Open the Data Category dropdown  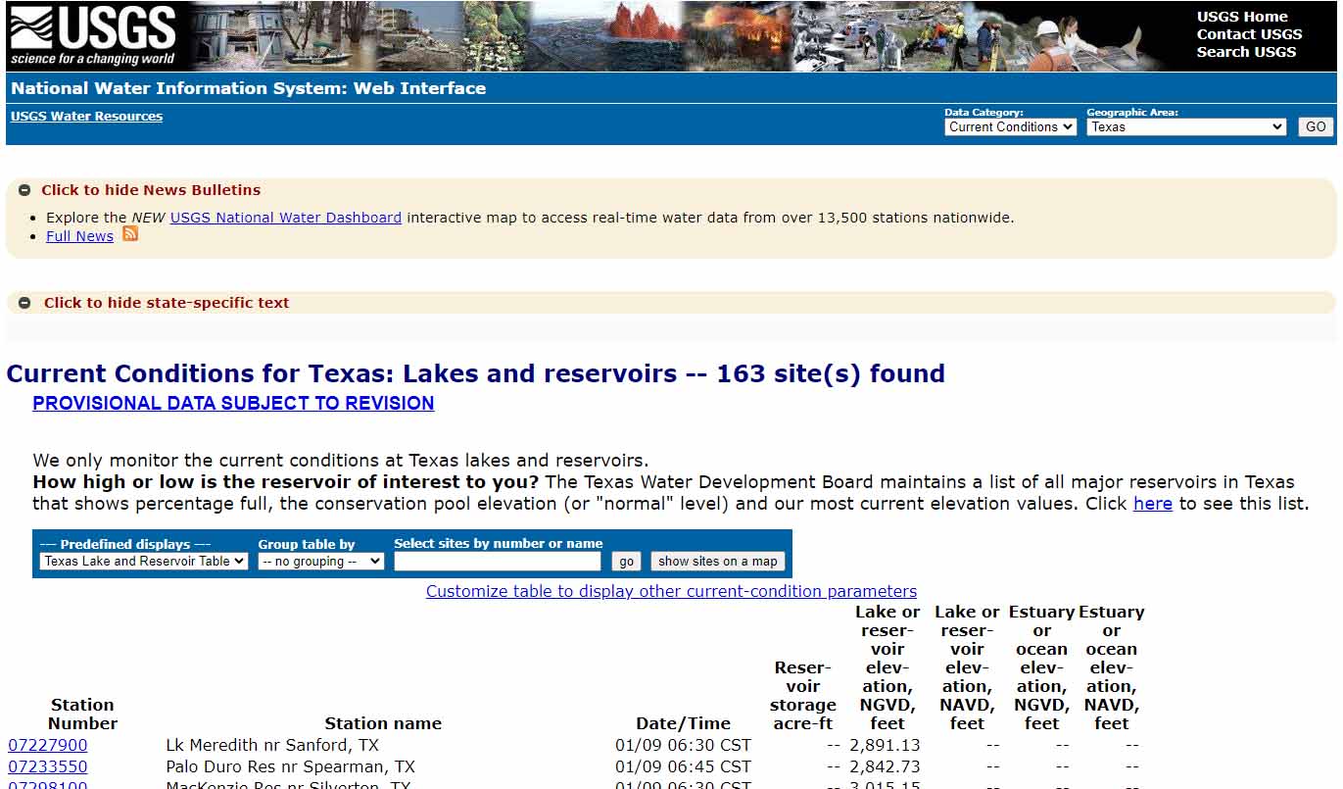(x=1010, y=127)
